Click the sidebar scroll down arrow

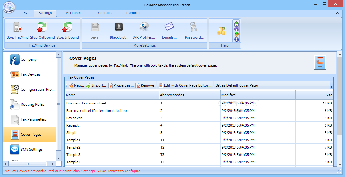pos(58,158)
